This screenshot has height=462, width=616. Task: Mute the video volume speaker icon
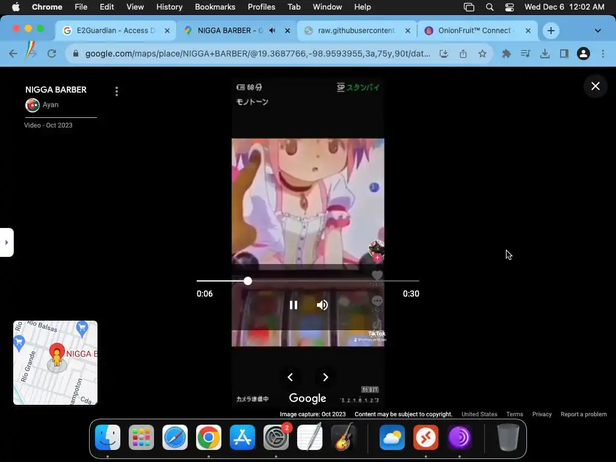point(322,305)
